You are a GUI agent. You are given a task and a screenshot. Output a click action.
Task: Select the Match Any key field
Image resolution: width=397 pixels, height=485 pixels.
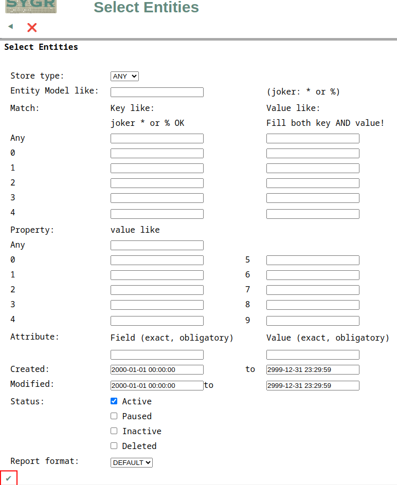(157, 138)
